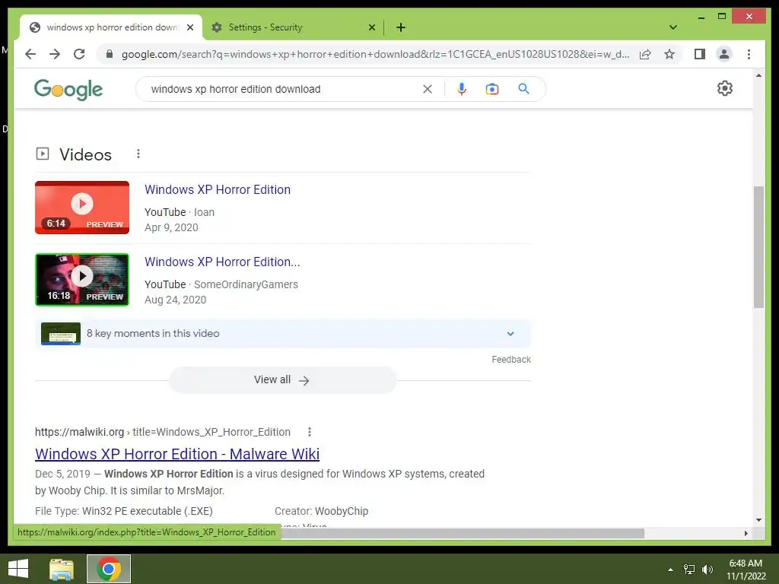Viewport: 779px width, 584px height.
Task: Click 'File Type: Win32 PE executable (.EXE)'
Action: (124, 511)
